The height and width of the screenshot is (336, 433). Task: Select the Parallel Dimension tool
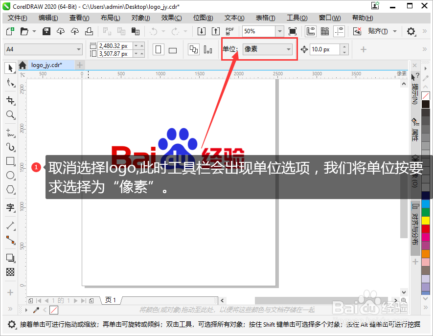(10, 226)
